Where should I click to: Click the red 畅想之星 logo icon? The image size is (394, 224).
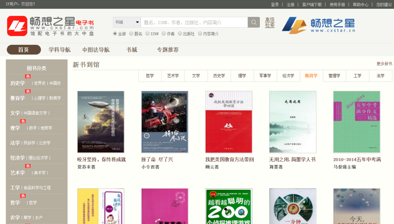(x=17, y=26)
